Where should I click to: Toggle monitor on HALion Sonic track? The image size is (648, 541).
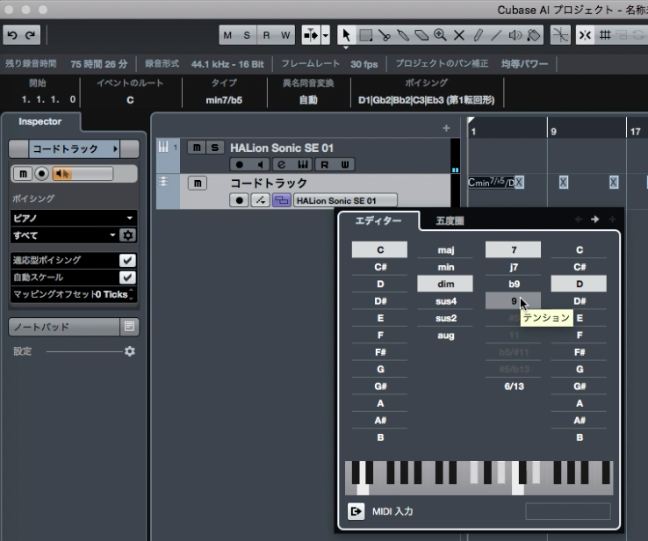(x=260, y=164)
